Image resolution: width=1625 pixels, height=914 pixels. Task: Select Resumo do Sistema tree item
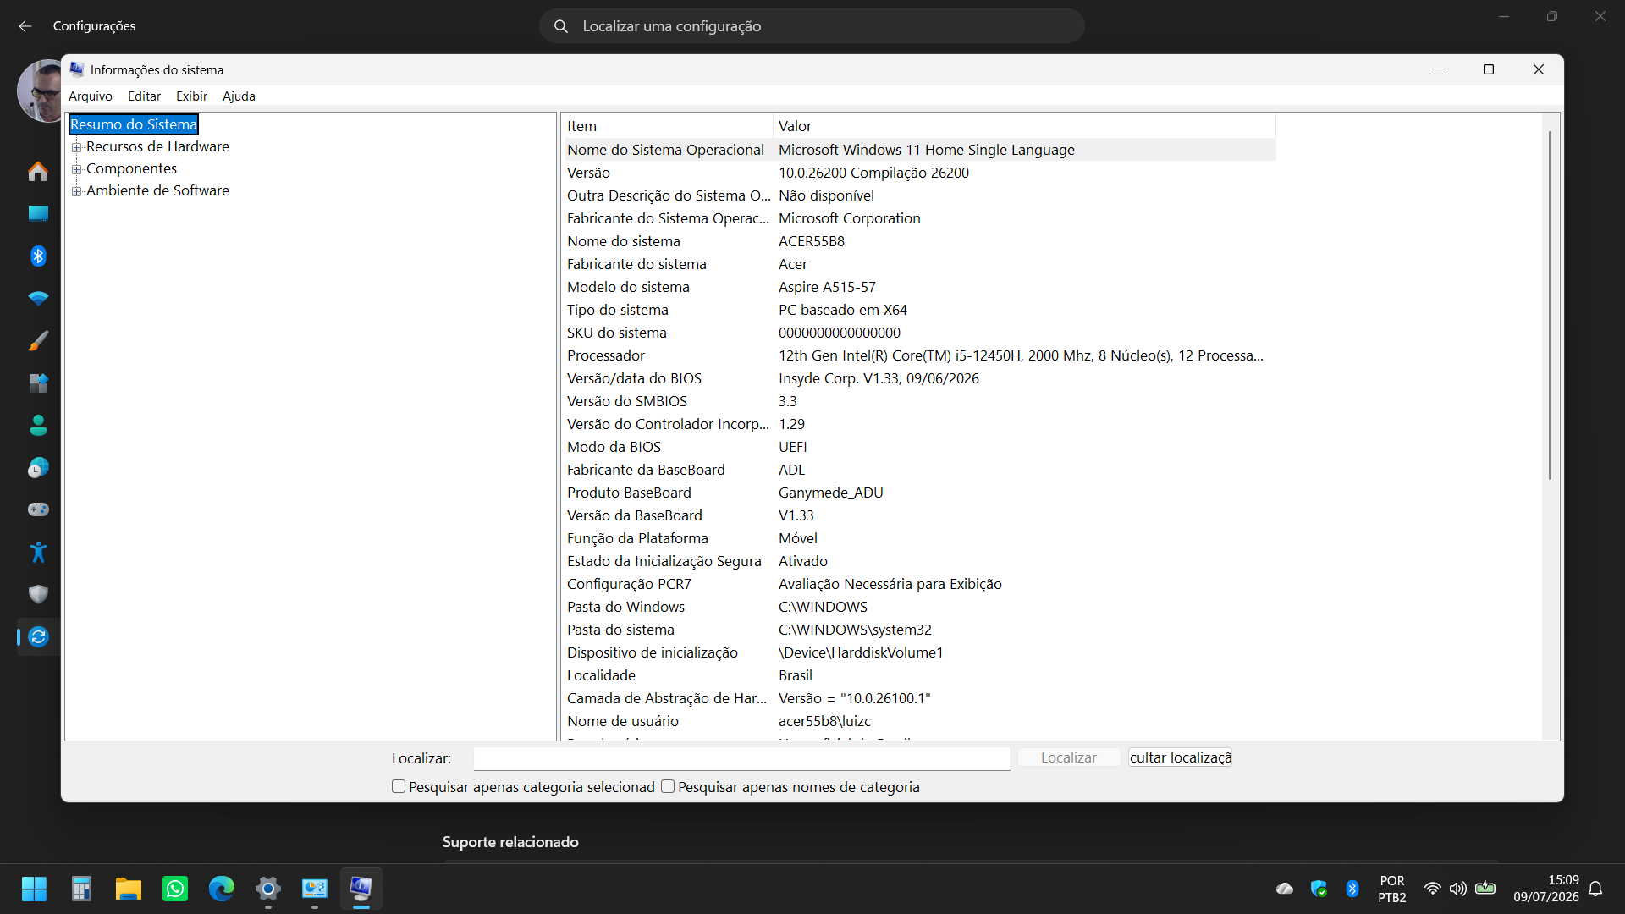tap(134, 124)
